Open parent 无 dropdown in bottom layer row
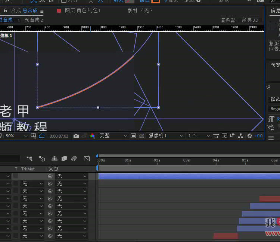280x242 pixels. [x=71, y=236]
